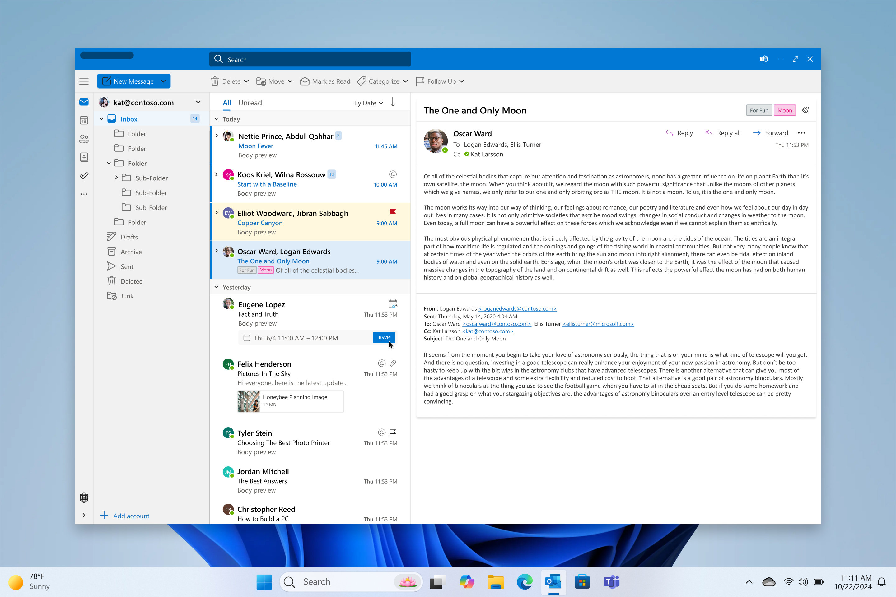Viewport: 896px width, 597px height.
Task: Expand the folder tree item
Action: click(x=117, y=177)
